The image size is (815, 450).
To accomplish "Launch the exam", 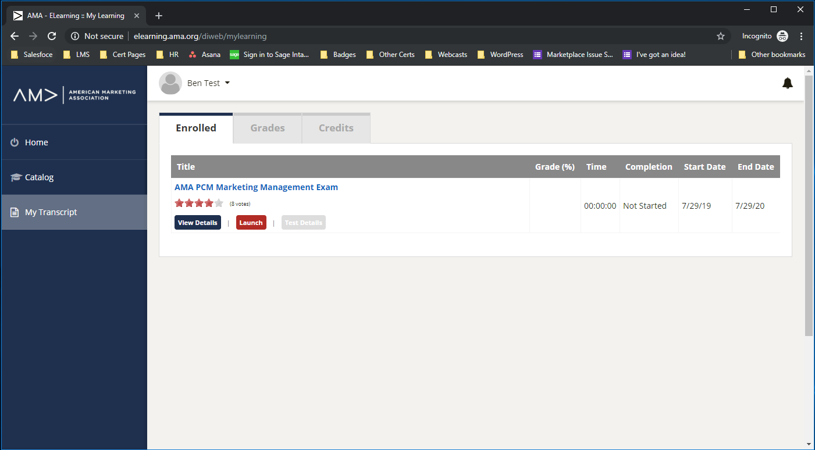I will coord(251,222).
